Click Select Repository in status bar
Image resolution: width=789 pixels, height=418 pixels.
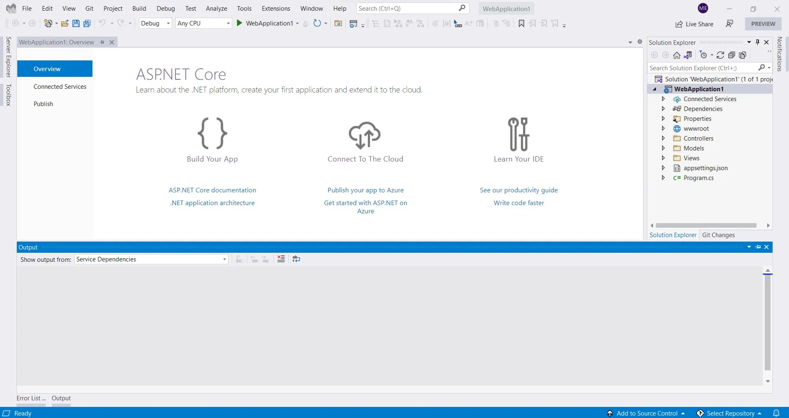tap(729, 413)
